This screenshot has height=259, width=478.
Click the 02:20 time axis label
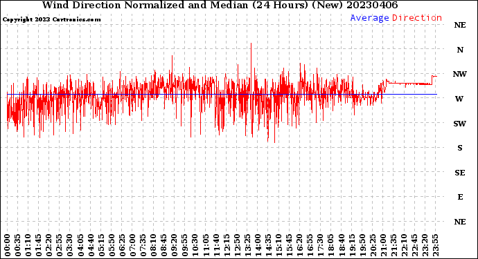49,245
